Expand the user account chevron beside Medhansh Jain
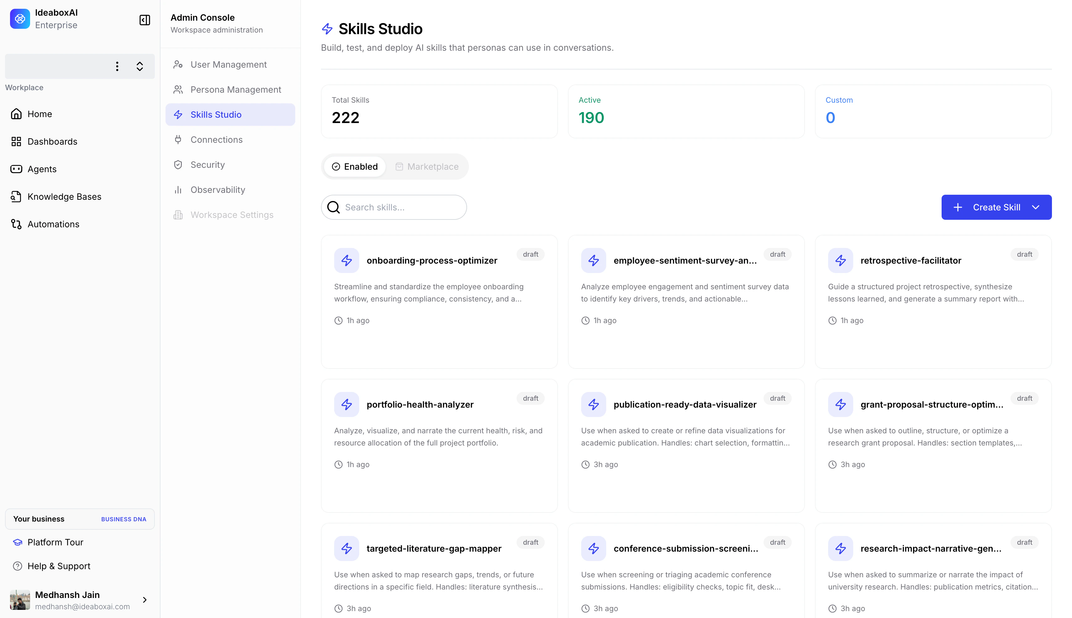Image resolution: width=1072 pixels, height=618 pixels. point(145,600)
